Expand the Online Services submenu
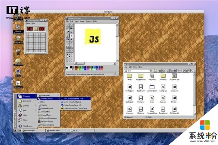Viewport: 218px width, 145px height. 49,99
